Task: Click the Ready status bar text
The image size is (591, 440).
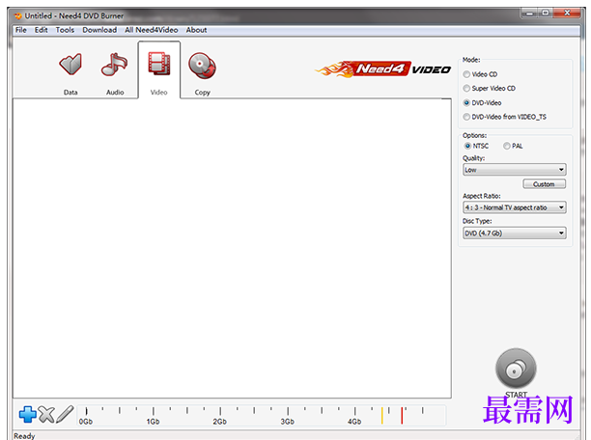Action: coord(24,436)
